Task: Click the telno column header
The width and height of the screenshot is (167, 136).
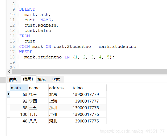Action: tap(89, 88)
